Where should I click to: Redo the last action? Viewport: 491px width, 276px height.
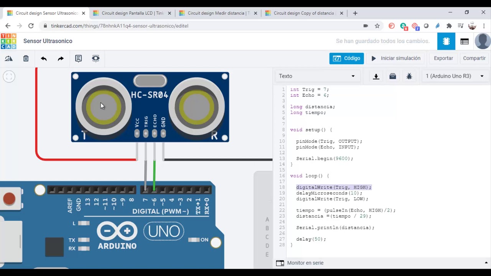(x=61, y=59)
